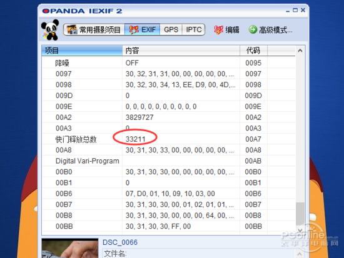Close the Opanda IExif window
The height and width of the screenshot is (258, 344).
(x=303, y=10)
